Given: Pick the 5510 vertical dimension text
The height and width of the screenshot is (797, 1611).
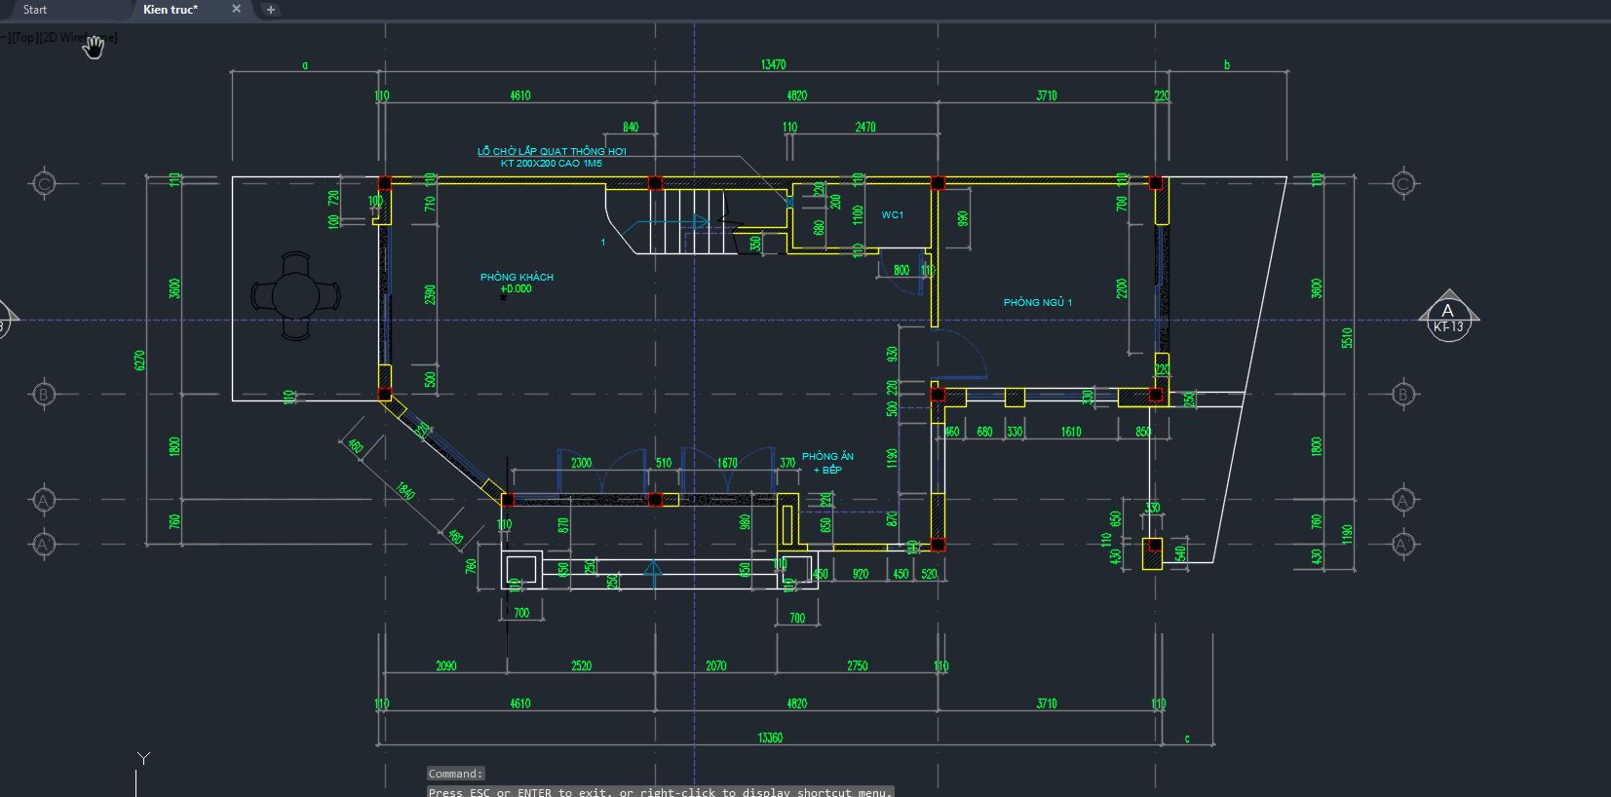Looking at the screenshot, I should tap(1347, 337).
